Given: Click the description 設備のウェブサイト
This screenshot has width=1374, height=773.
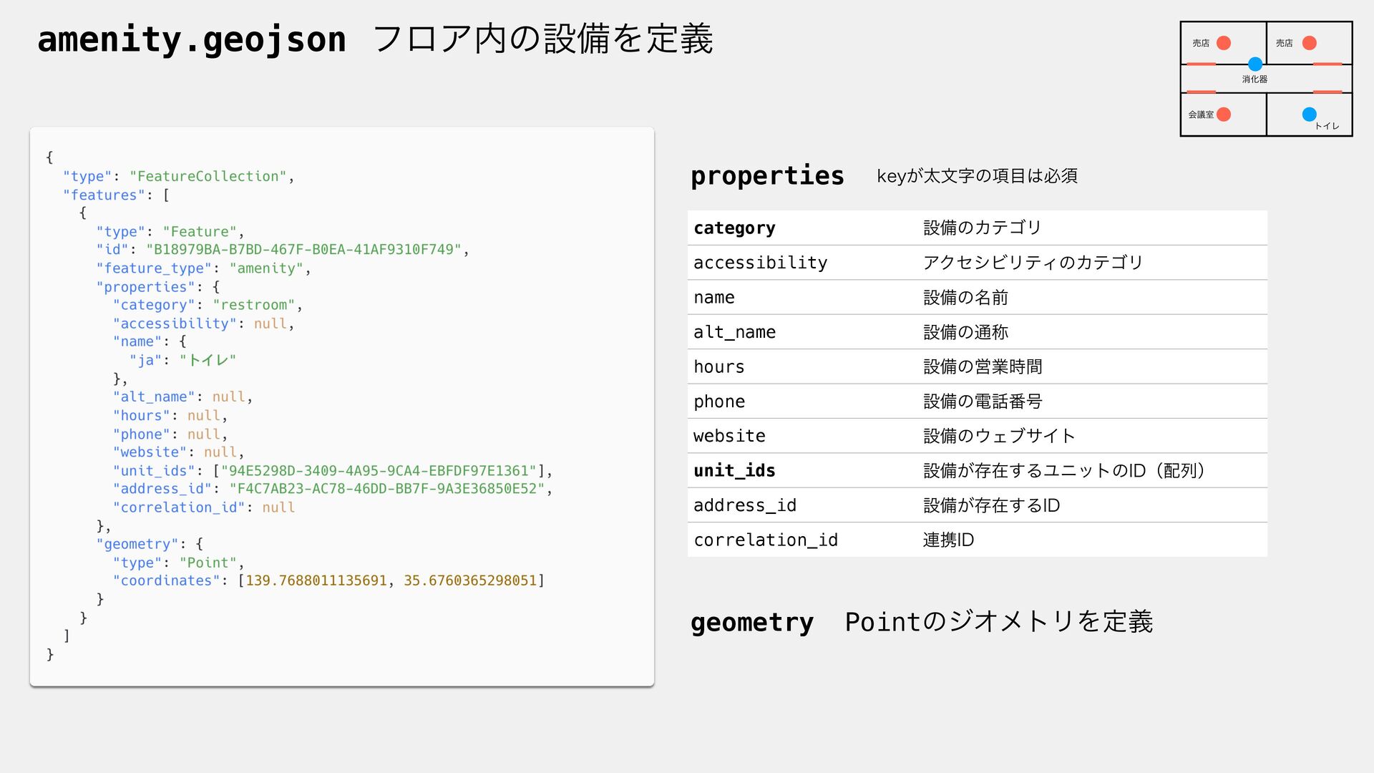Looking at the screenshot, I should click(1000, 436).
